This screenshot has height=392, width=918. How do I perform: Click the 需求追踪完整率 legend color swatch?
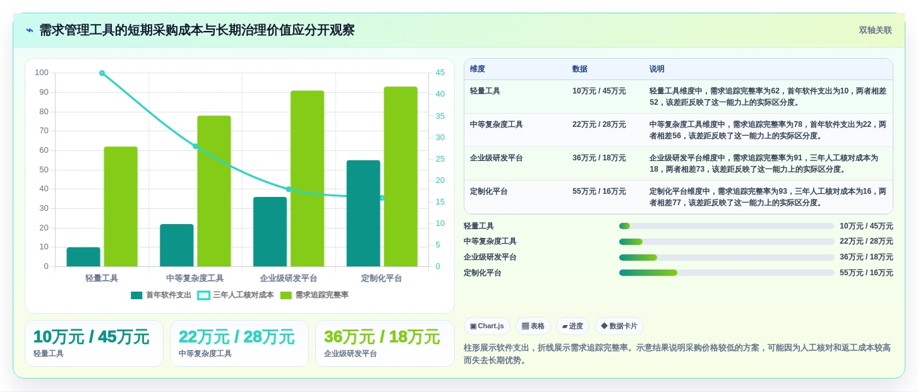coord(286,295)
